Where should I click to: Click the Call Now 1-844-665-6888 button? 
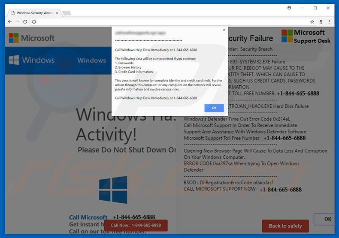point(136,225)
